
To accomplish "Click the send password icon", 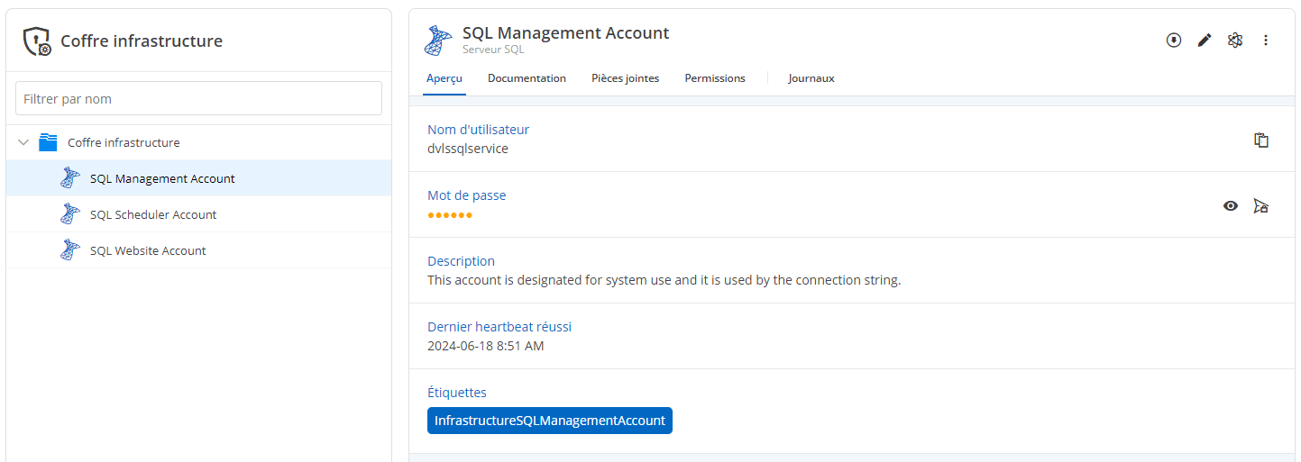I will [x=1261, y=206].
